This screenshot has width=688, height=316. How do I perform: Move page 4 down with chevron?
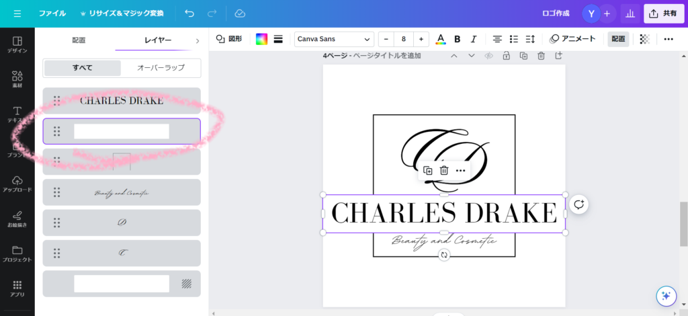[x=471, y=56]
